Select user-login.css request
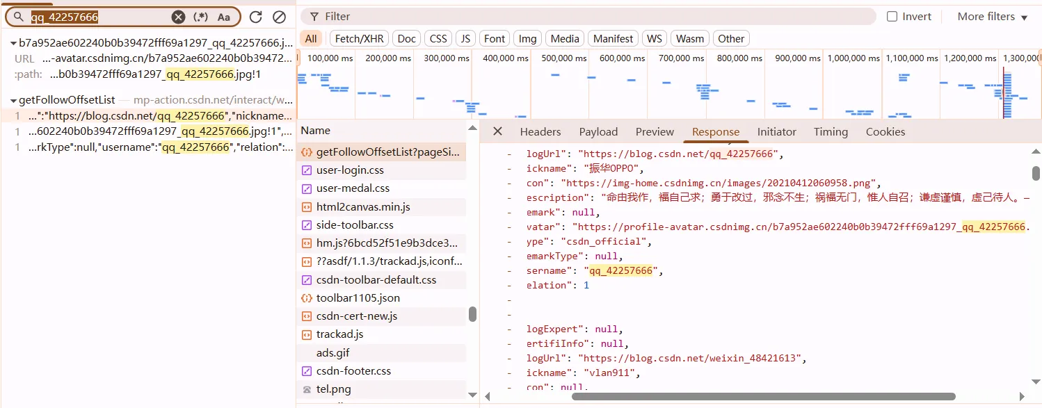This screenshot has height=408, width=1042. tap(381, 170)
